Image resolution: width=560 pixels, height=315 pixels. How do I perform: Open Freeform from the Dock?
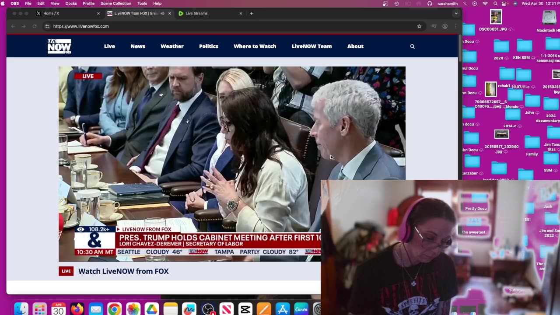[x=189, y=309]
